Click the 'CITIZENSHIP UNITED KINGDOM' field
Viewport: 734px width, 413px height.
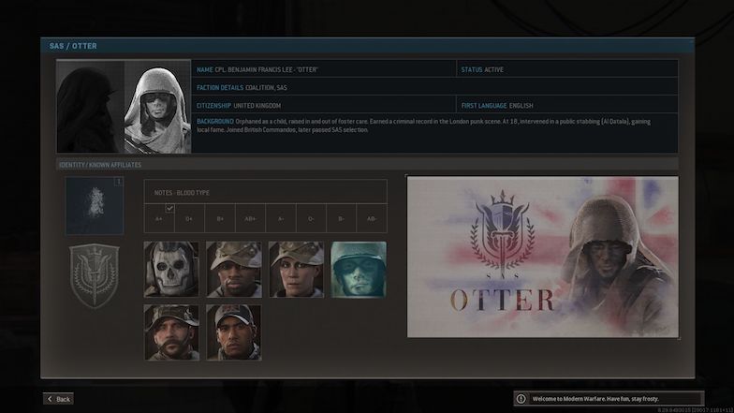[324, 105]
